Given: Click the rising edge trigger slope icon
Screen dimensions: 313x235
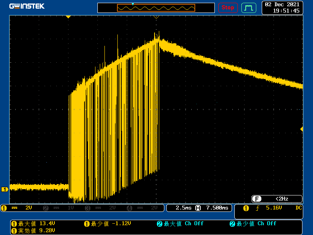Looking at the screenshot, I should pyautogui.click(x=257, y=208).
